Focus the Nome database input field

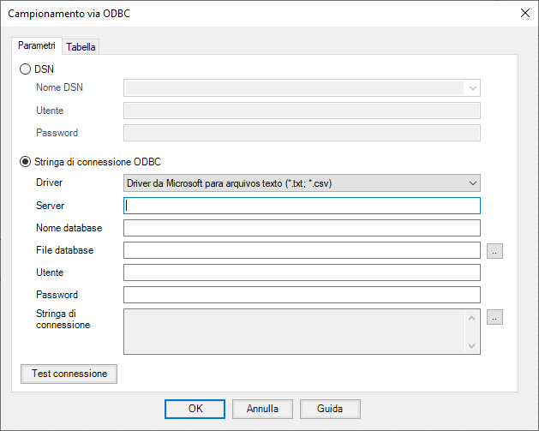(302, 228)
